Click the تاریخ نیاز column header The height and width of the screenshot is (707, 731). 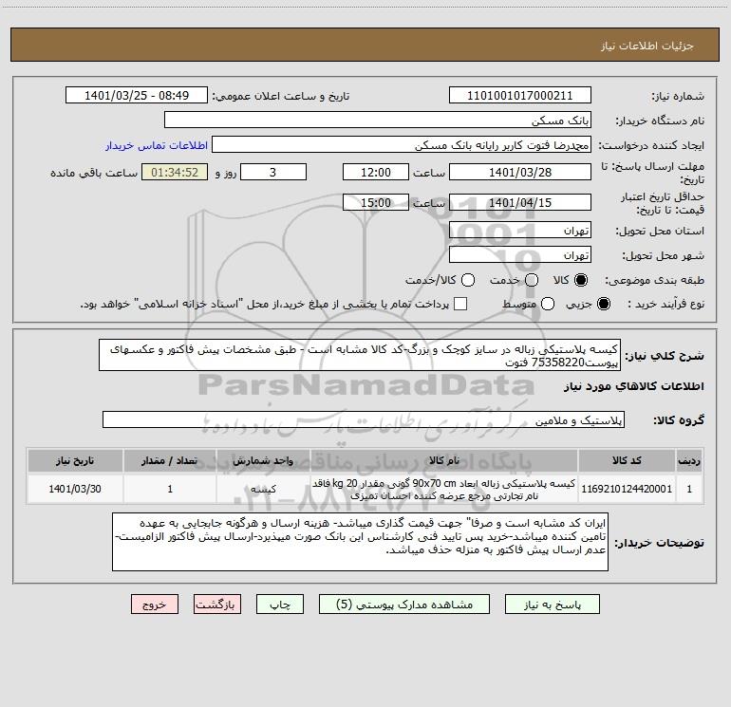point(75,460)
